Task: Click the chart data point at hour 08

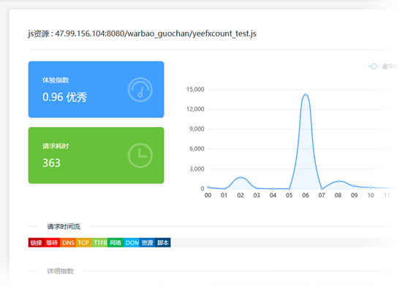Action: coord(338,181)
